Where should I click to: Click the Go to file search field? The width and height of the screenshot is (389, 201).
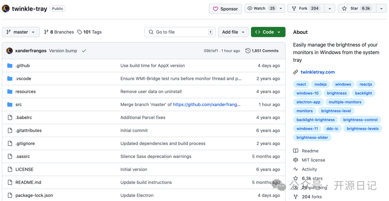(180, 32)
